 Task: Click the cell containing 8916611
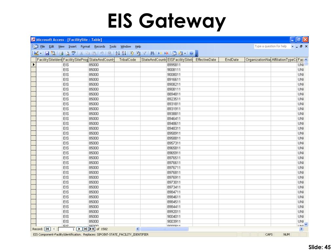tap(179, 79)
